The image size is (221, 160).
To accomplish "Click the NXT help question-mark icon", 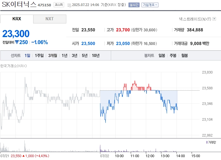I will 214,19.
